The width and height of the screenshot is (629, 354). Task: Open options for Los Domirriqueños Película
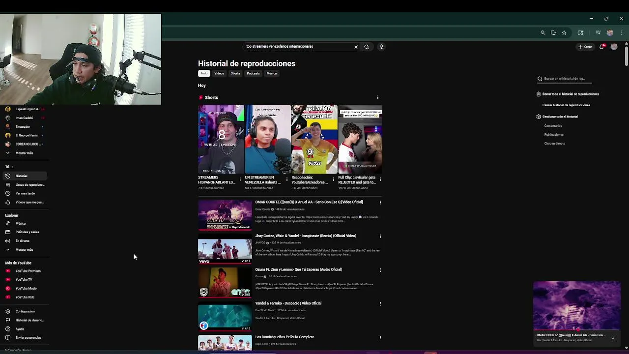pos(380,338)
